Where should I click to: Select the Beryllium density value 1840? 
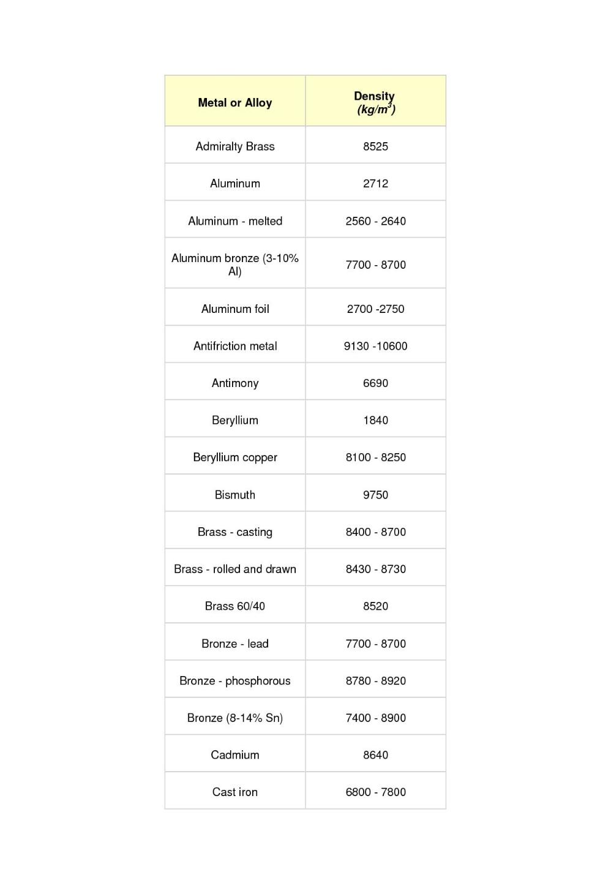tap(375, 420)
